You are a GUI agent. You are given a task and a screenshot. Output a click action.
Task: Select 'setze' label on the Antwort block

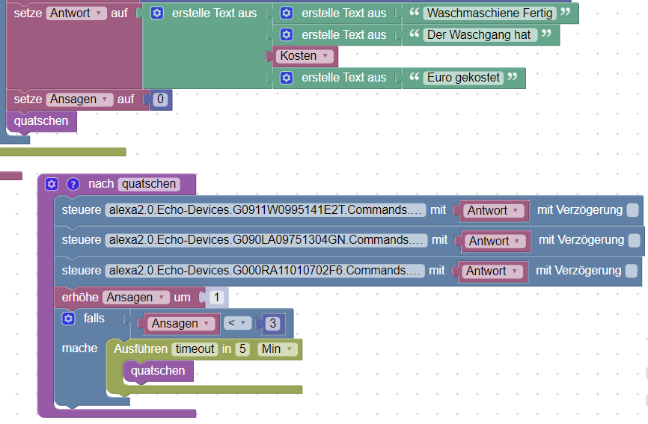(28, 13)
